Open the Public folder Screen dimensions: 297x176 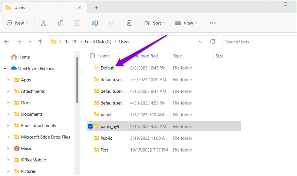click(106, 138)
